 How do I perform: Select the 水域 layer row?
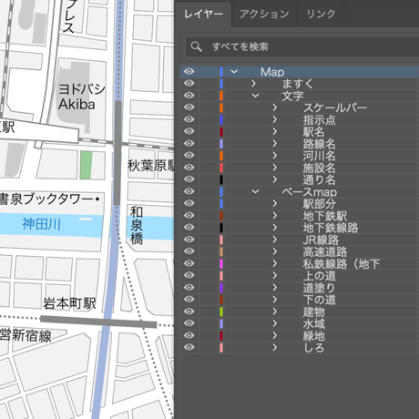coord(300,323)
